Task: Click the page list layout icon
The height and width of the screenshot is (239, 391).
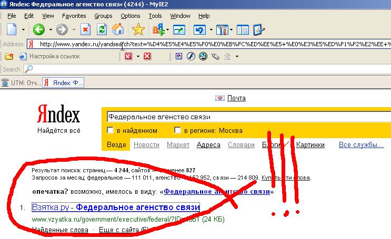Action: pos(243,30)
